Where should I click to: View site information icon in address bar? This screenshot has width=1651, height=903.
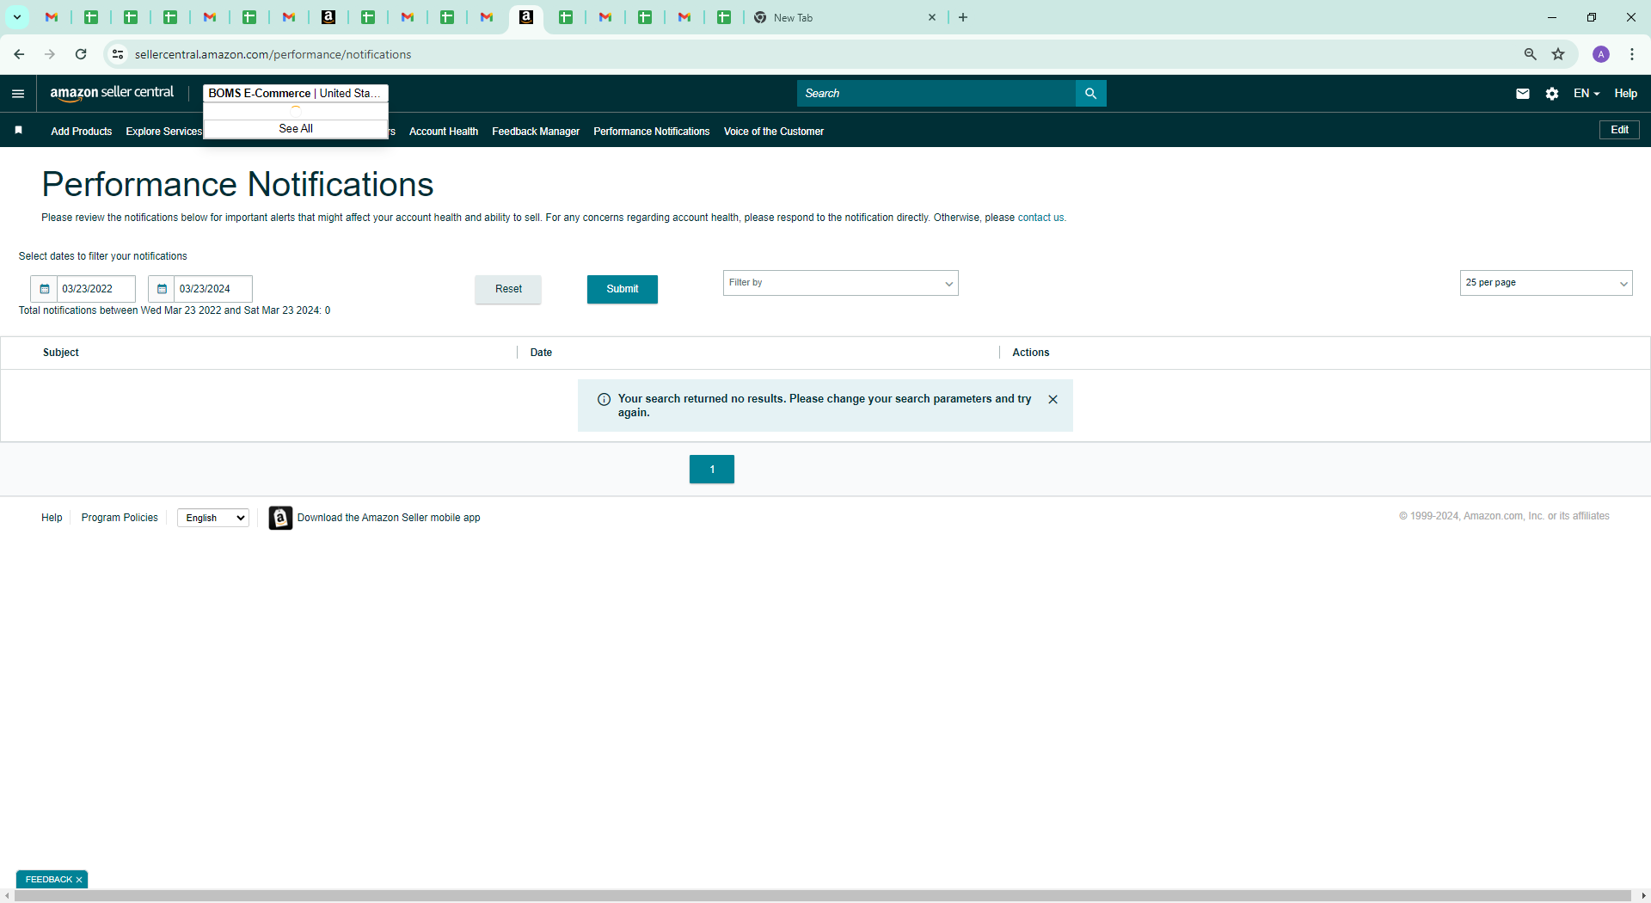(118, 54)
